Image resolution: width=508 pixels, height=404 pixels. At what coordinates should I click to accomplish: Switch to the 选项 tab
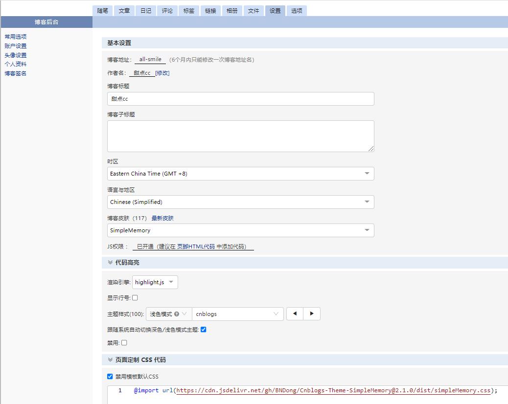point(297,11)
